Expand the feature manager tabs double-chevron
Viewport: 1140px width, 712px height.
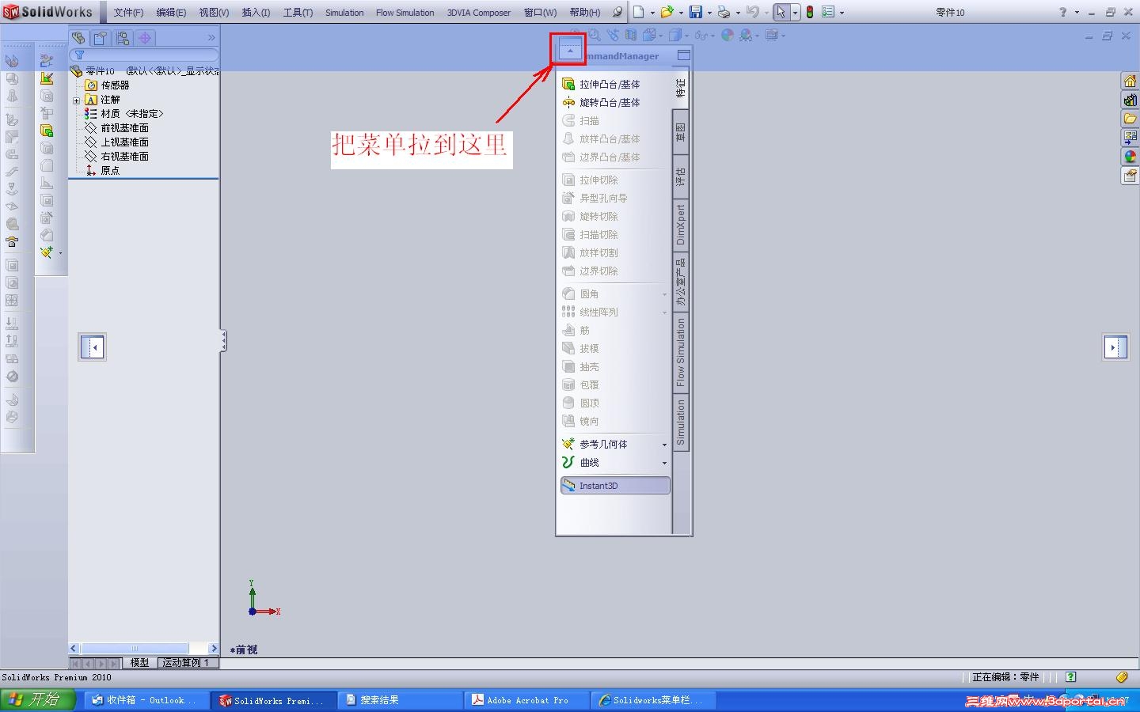[x=211, y=37]
